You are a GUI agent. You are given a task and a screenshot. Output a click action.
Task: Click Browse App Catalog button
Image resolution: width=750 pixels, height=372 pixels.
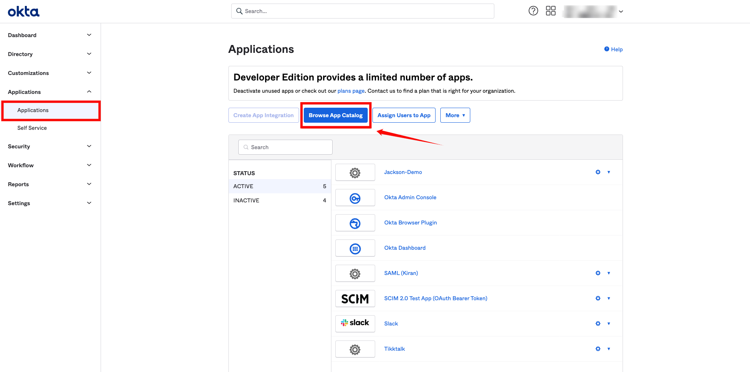pos(335,115)
